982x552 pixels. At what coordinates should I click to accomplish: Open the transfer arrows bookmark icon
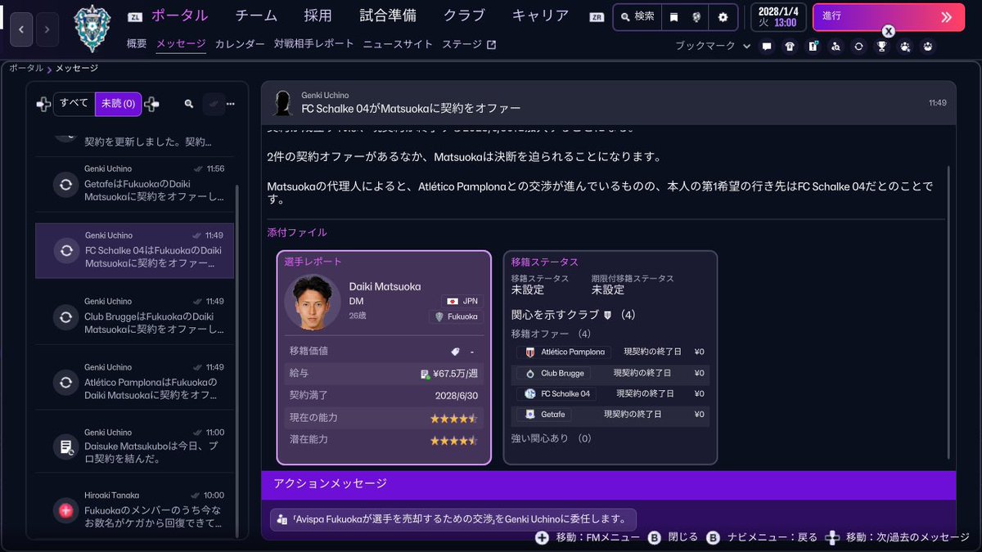858,46
